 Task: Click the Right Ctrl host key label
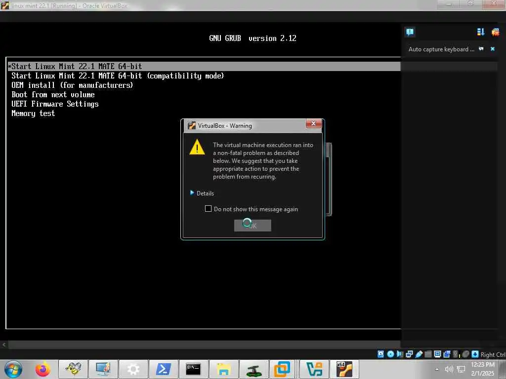[x=493, y=354]
